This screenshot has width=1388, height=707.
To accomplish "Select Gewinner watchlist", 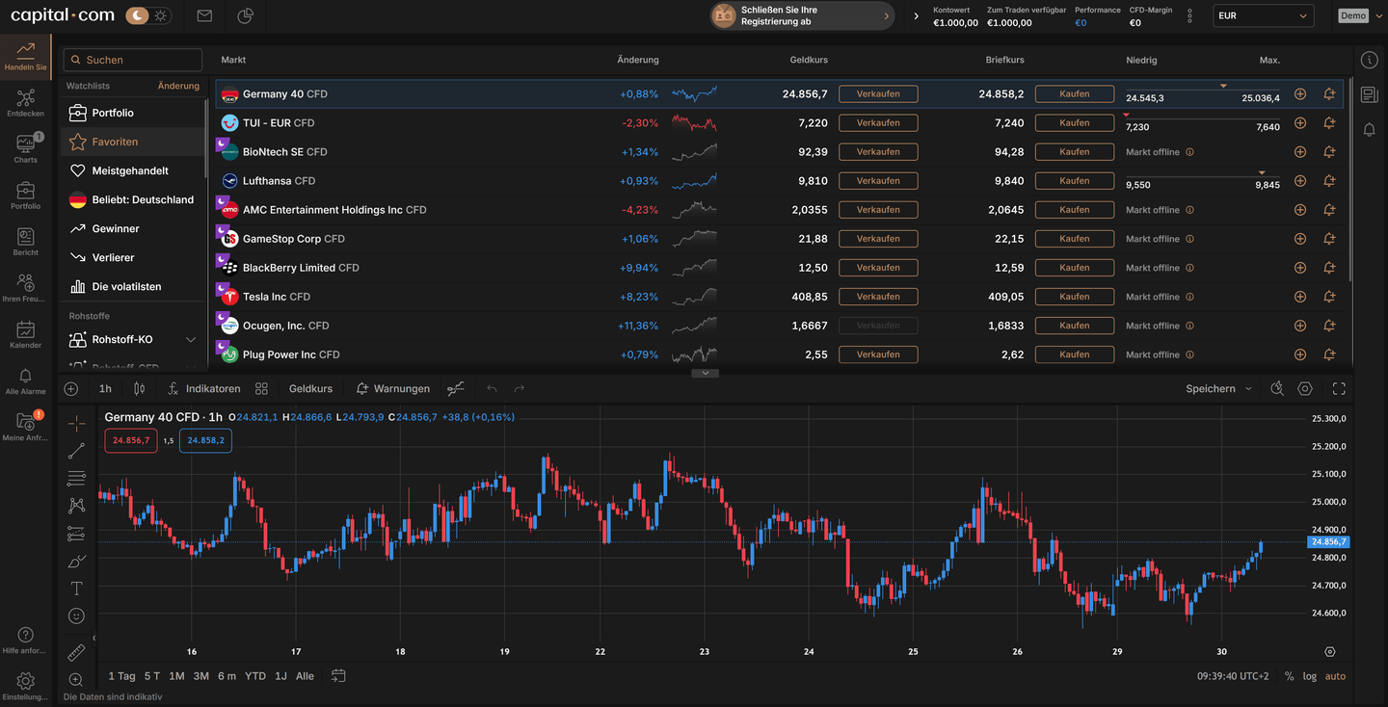I will tap(133, 228).
